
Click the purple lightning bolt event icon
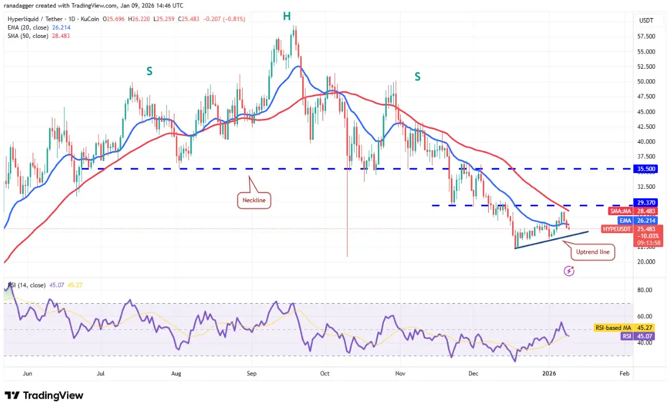569,270
